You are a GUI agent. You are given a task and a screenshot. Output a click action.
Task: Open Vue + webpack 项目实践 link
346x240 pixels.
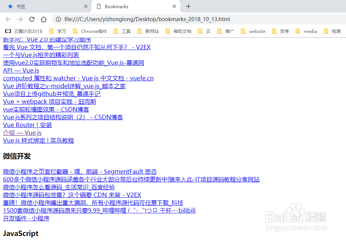click(50, 101)
